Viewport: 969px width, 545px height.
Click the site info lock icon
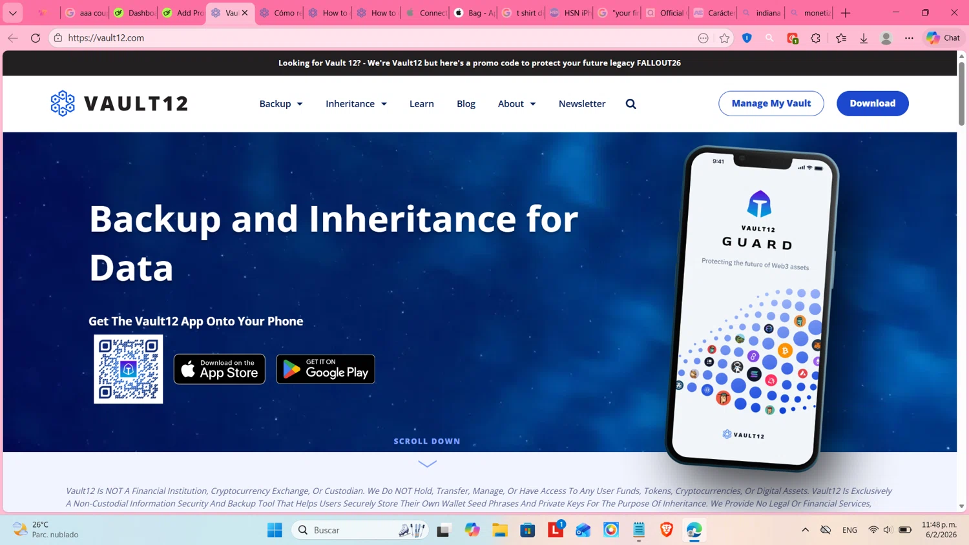(58, 38)
